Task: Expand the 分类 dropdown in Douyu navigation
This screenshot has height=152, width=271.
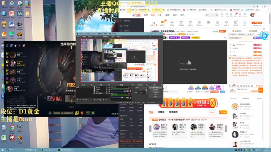Action: tap(160, 15)
